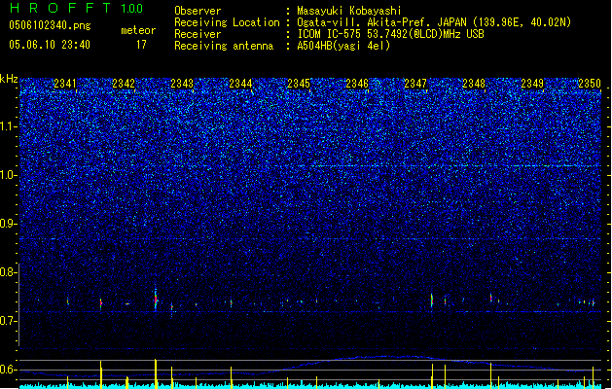The width and height of the screenshot is (612, 389).
Task: Click the 0.9 kHz axis label
Action: pyautogui.click(x=9, y=224)
